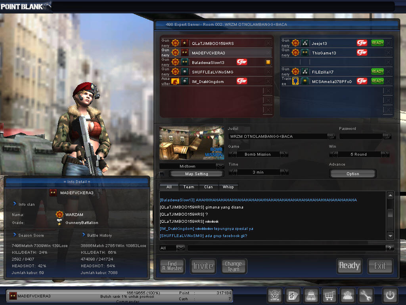Click left arrow of 3 min time
The image size is (406, 305).
(x=233, y=172)
